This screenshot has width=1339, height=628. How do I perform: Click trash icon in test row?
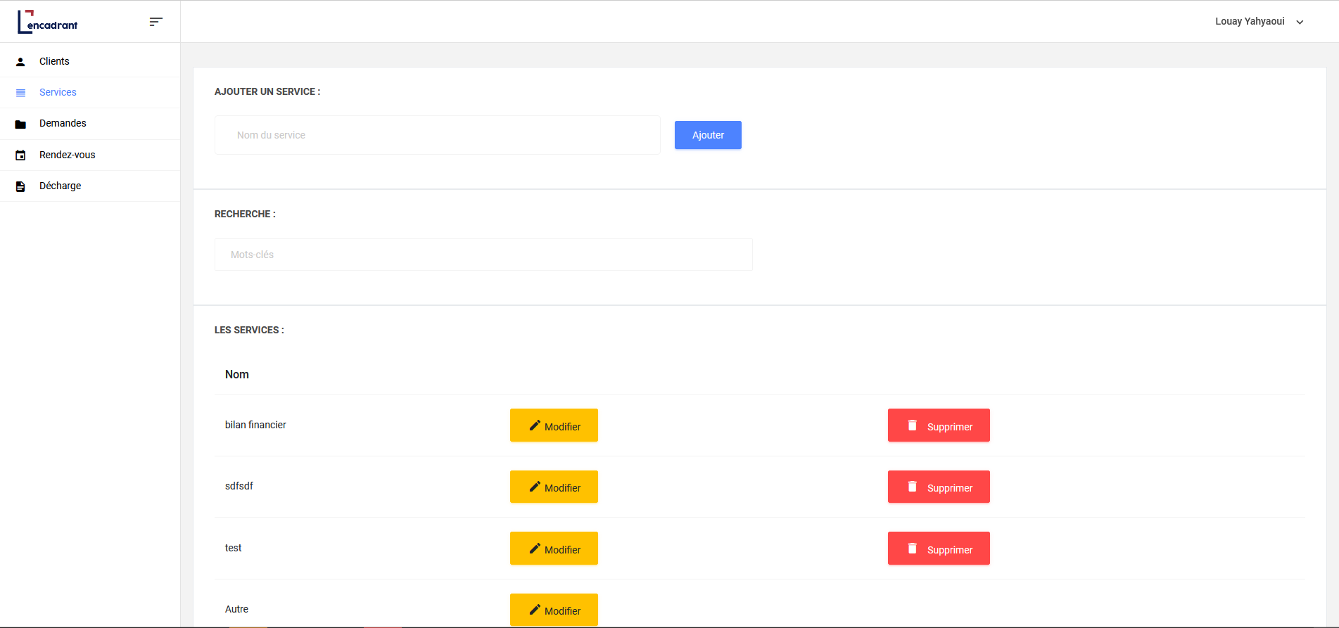pyautogui.click(x=913, y=549)
